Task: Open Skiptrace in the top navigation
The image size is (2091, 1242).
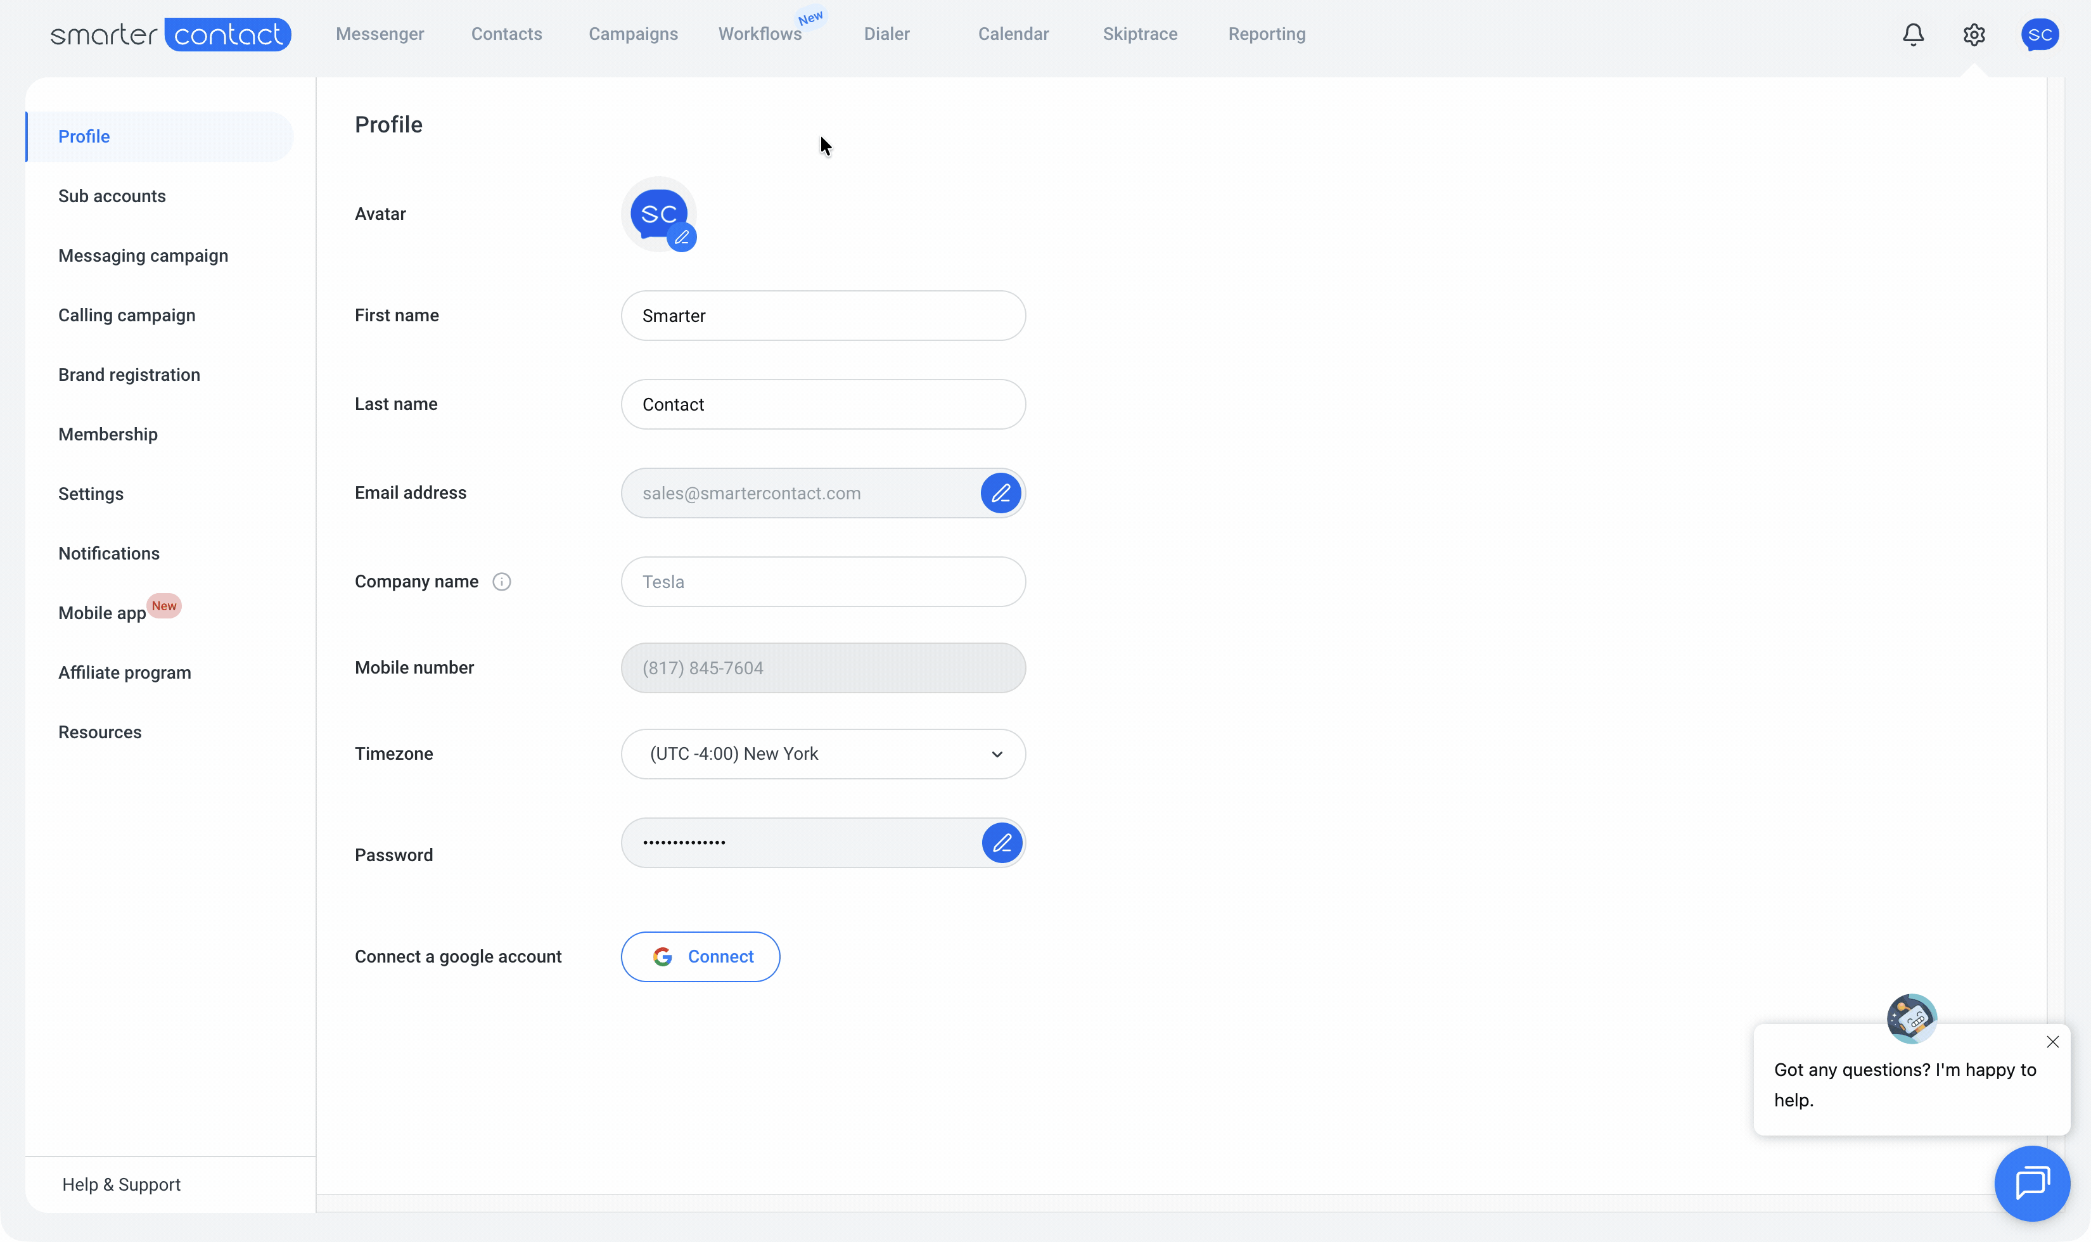Action: (x=1140, y=34)
